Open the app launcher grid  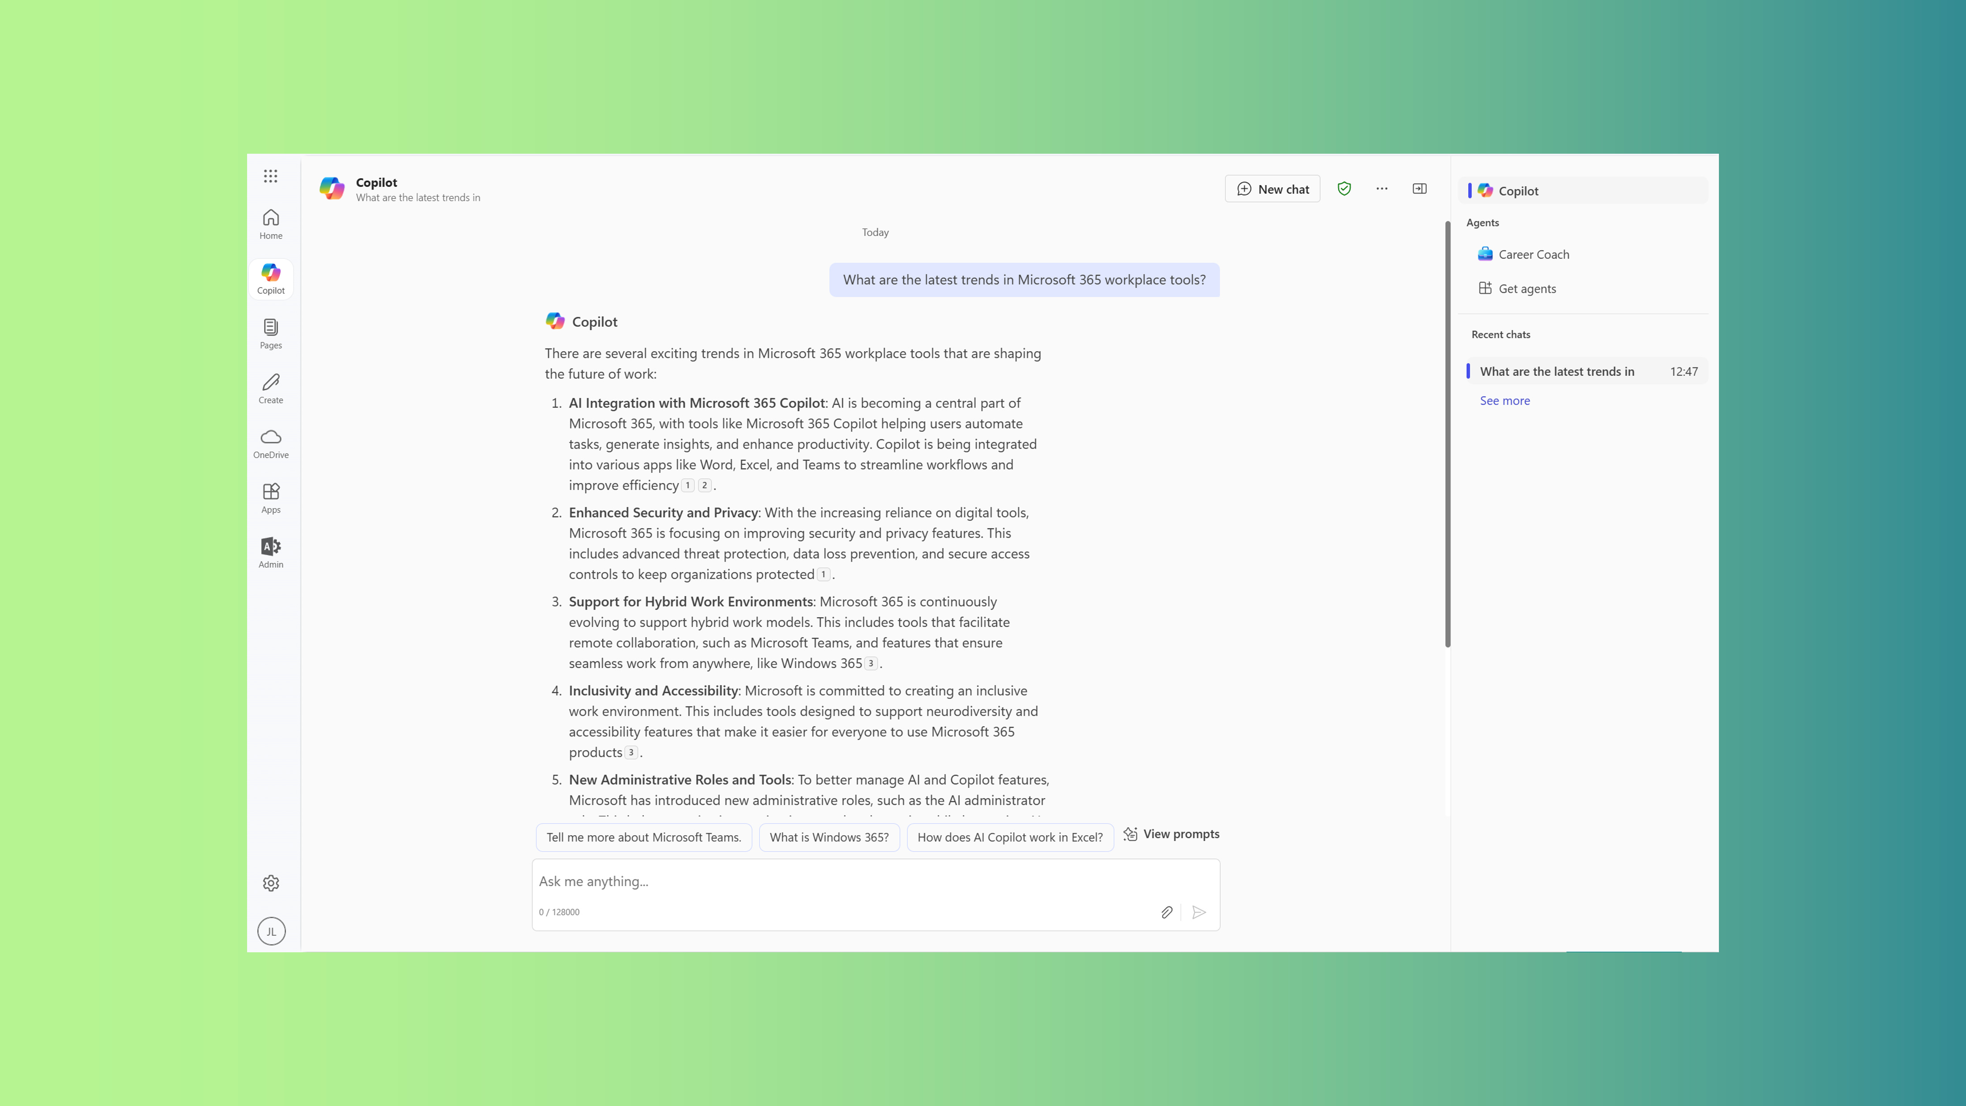[x=270, y=177]
